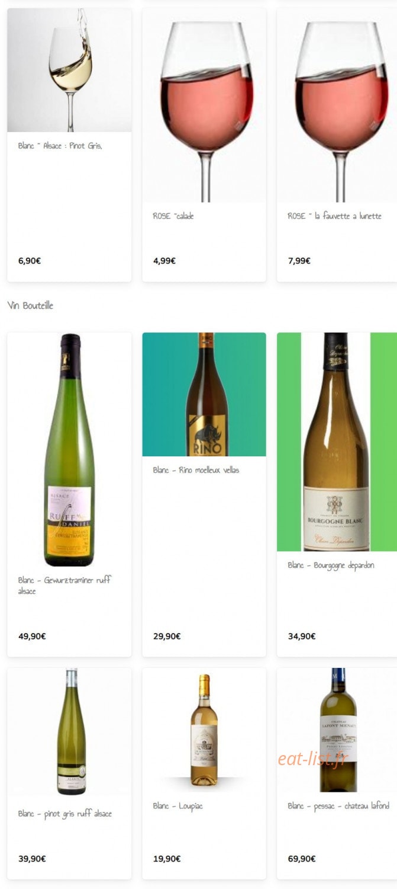The image size is (397, 889).
Task: Open the 'Blanc - Loupiac' product title
Action: [x=177, y=807]
